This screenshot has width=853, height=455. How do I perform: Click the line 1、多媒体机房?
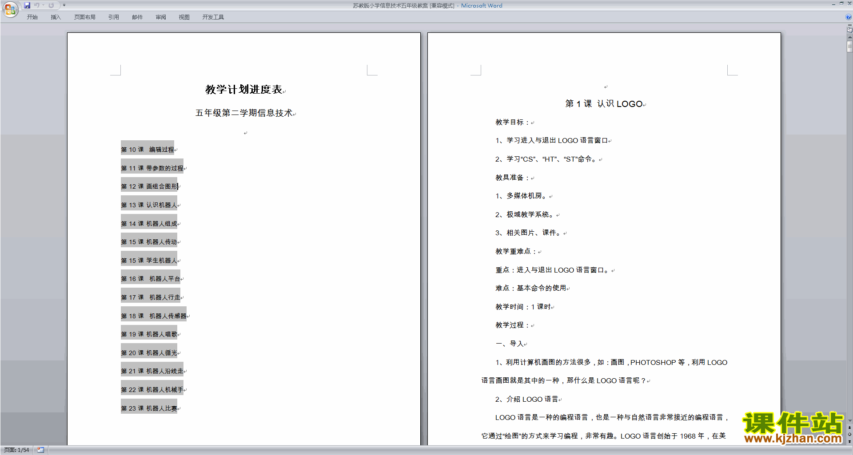pos(522,196)
